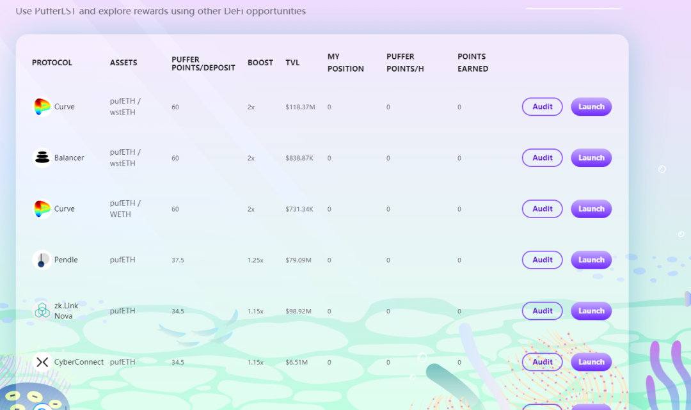The height and width of the screenshot is (410, 691).
Task: Click the Pendle protocol name
Action: pos(66,260)
